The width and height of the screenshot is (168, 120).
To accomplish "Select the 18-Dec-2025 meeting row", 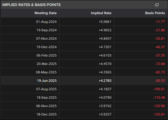I will [x=84, y=114].
